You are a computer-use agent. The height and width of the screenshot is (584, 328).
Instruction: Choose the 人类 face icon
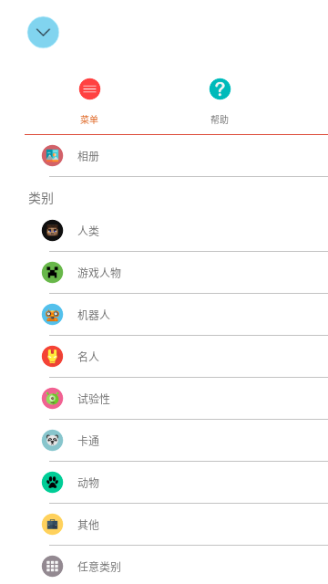pos(52,231)
